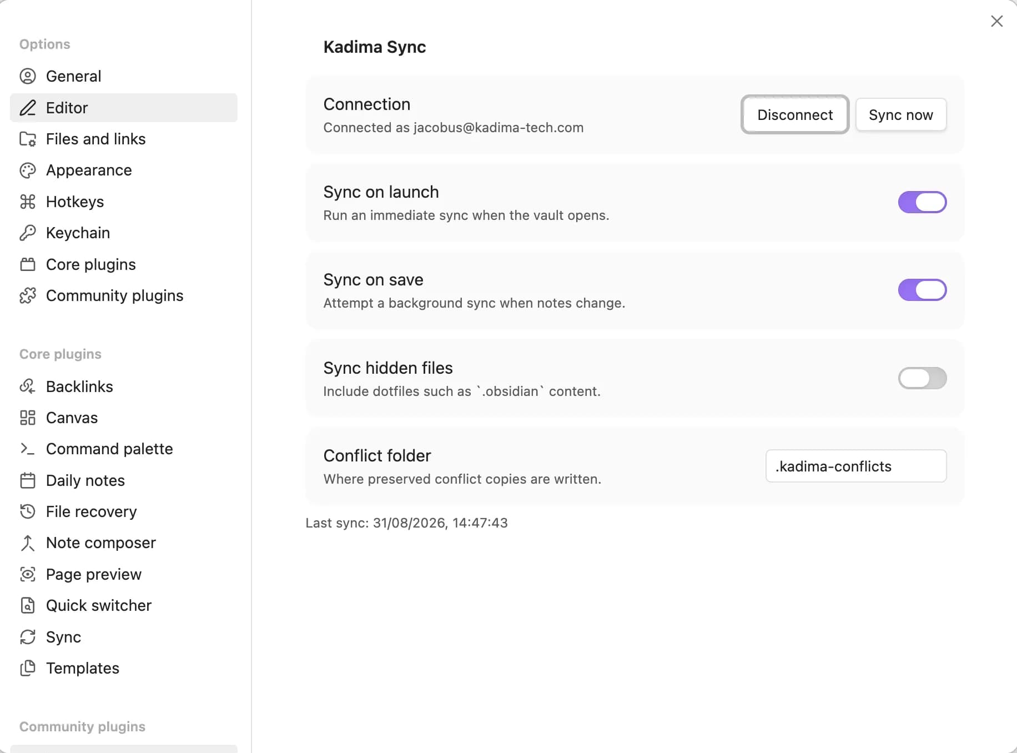Click the Backlinks link icon
This screenshot has height=753, width=1017.
28,386
